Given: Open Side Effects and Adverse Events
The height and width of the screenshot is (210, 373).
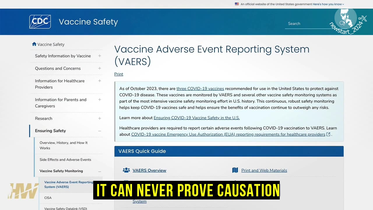Looking at the screenshot, I should tap(65, 160).
